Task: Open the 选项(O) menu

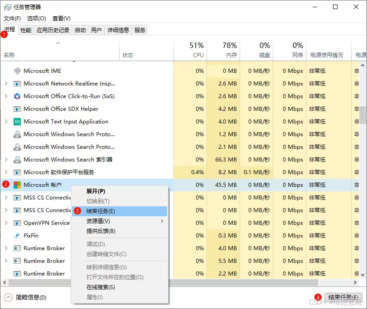Action: [x=37, y=18]
